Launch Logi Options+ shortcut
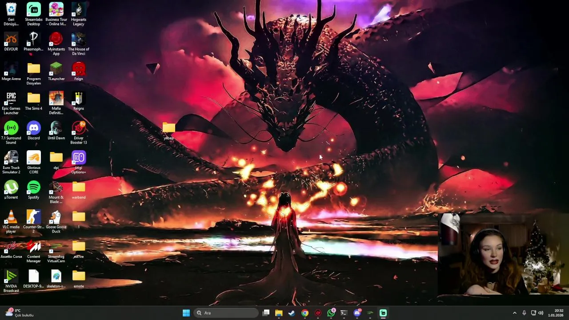The height and width of the screenshot is (320, 569). (79, 163)
